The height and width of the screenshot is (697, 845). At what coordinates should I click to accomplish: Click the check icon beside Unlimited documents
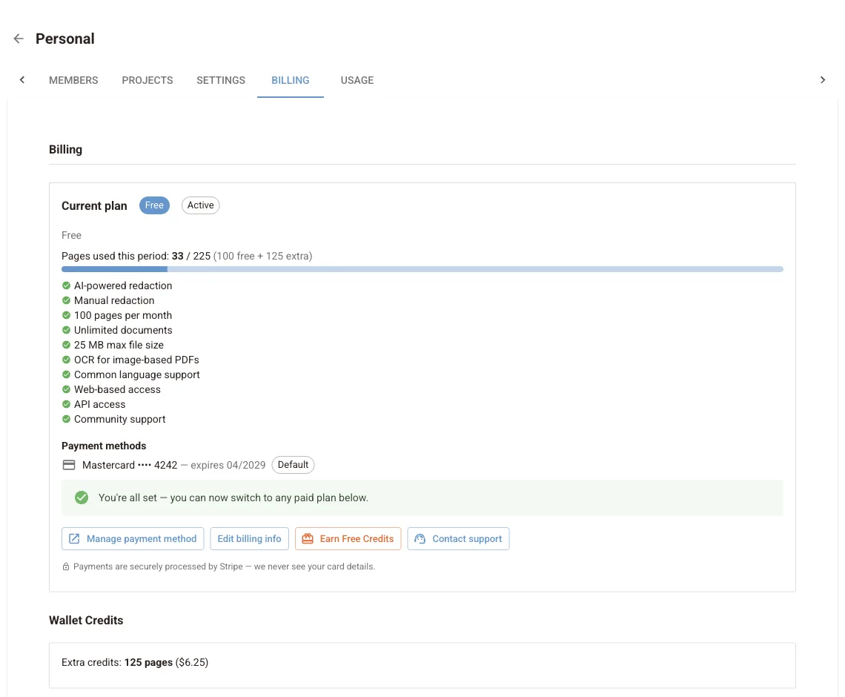coord(66,330)
